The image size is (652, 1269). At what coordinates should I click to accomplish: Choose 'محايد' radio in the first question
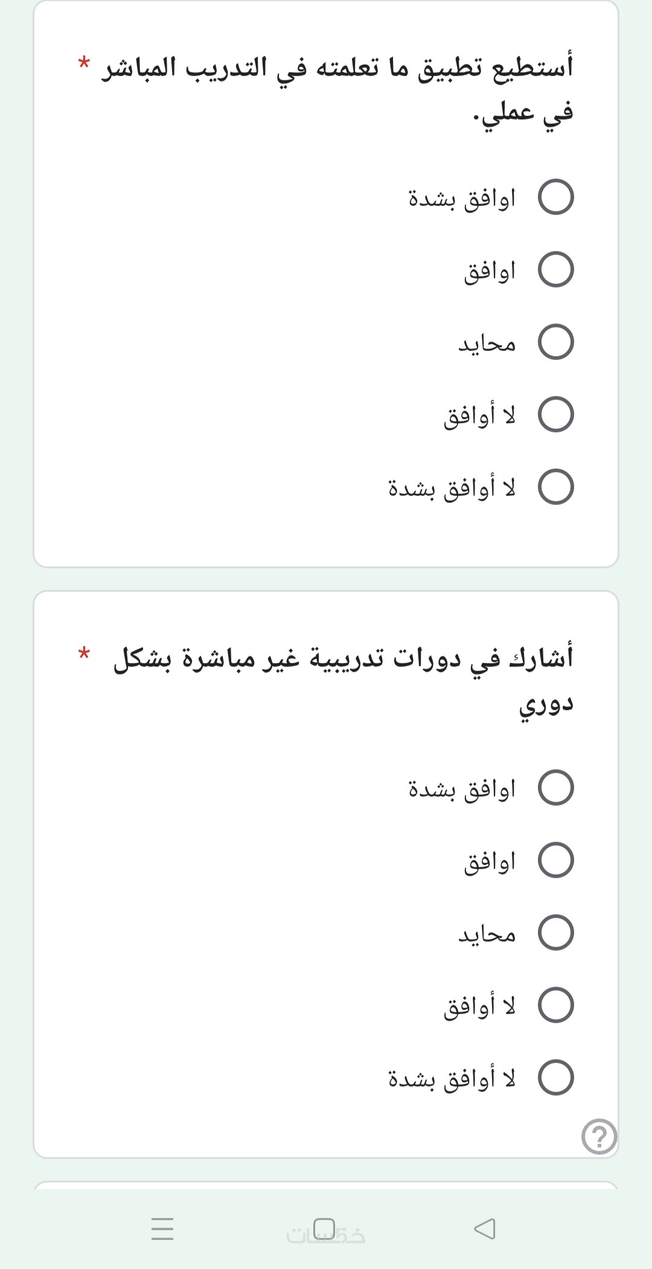pos(555,342)
